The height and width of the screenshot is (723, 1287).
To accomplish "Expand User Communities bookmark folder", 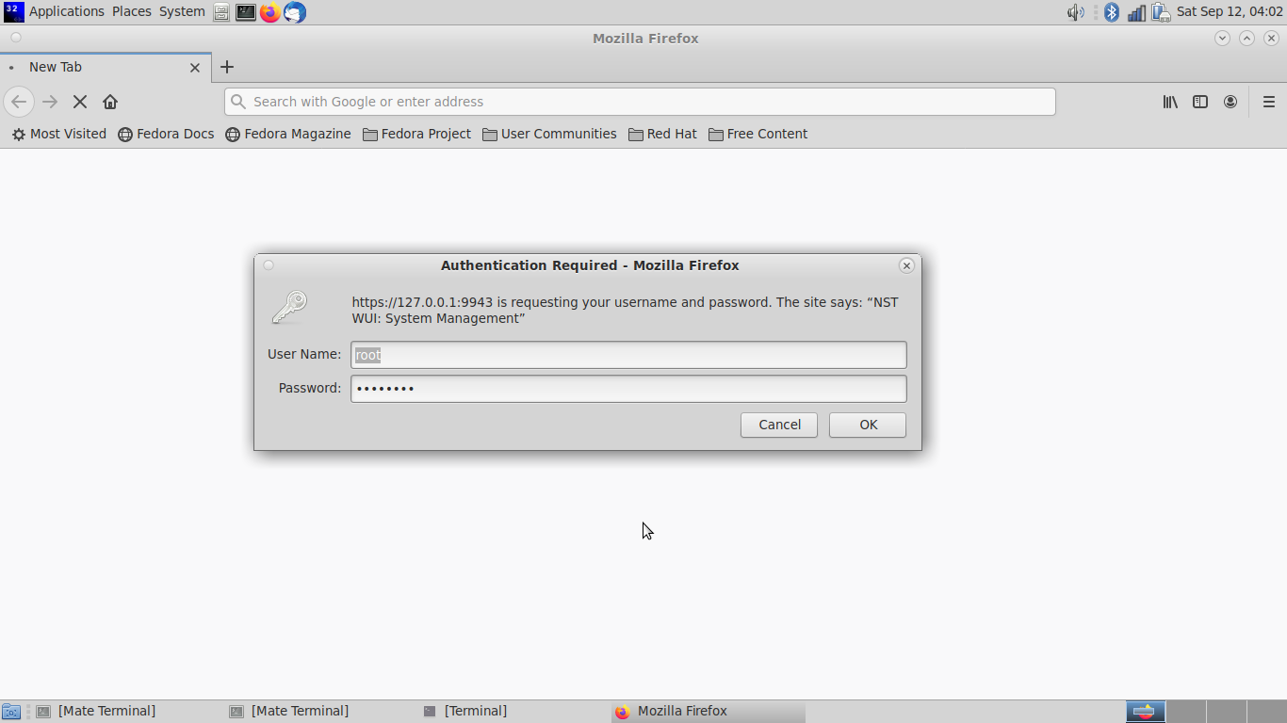I will [x=549, y=134].
